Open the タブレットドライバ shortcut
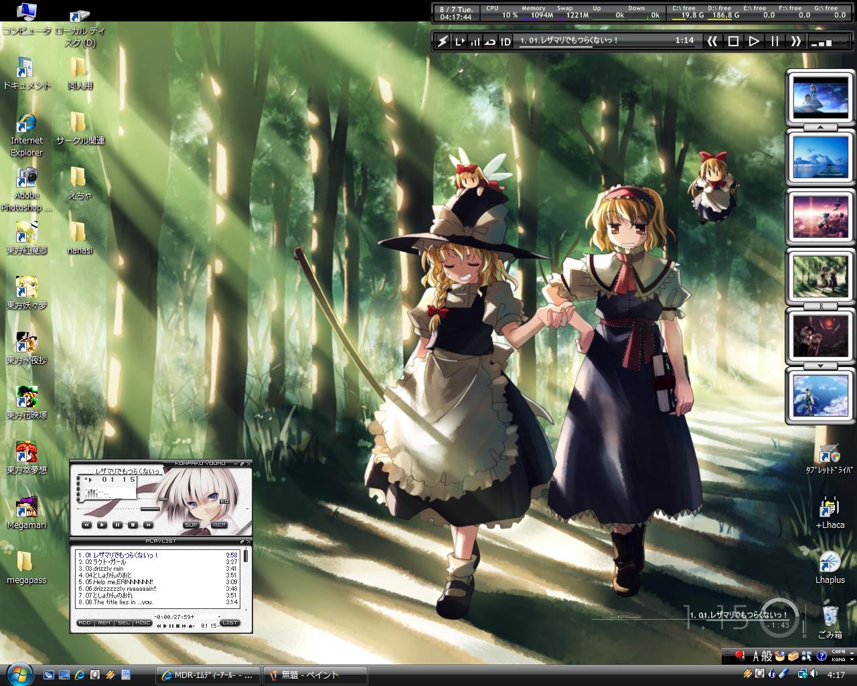The image size is (857, 686). tap(830, 458)
